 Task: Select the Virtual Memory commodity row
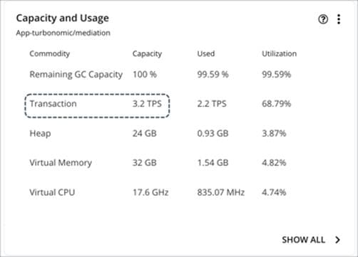[163, 163]
